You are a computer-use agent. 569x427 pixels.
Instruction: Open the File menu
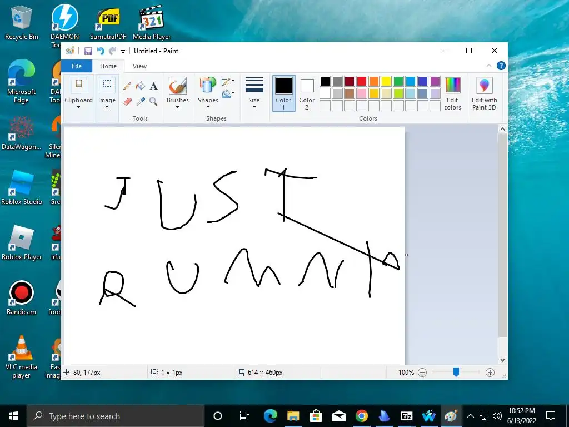coord(77,66)
